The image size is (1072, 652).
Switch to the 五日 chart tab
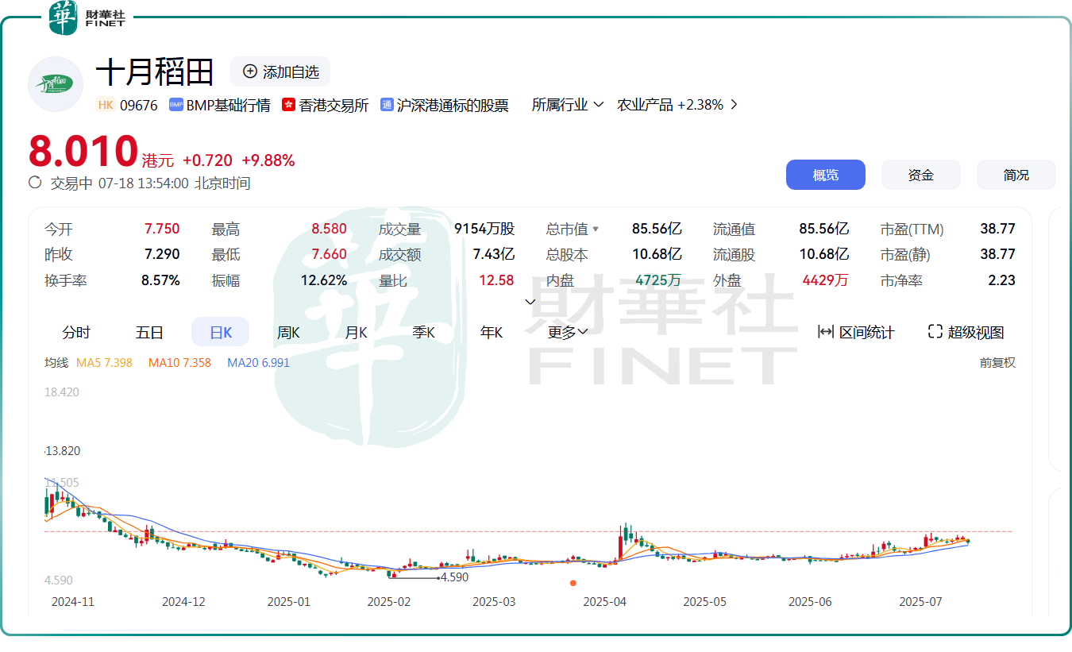point(149,332)
